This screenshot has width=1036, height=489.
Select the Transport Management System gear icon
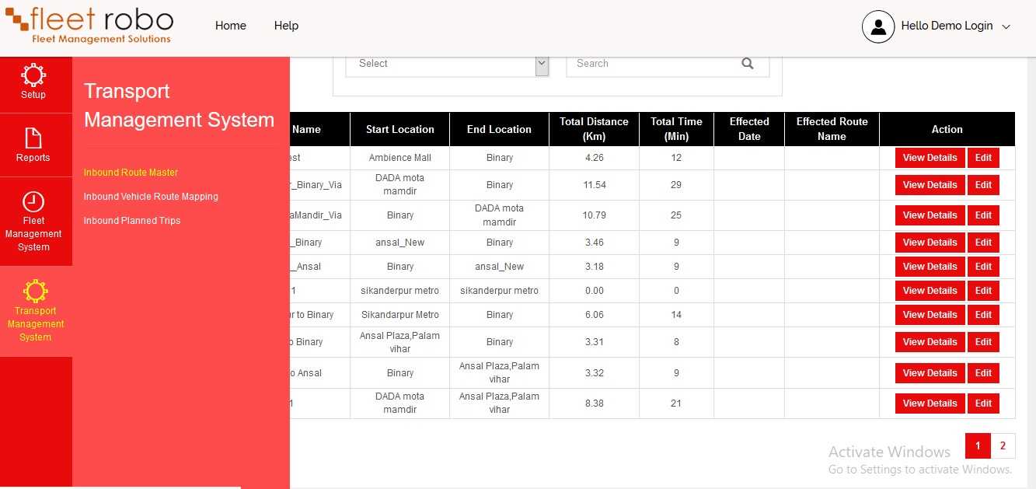pyautogui.click(x=35, y=291)
